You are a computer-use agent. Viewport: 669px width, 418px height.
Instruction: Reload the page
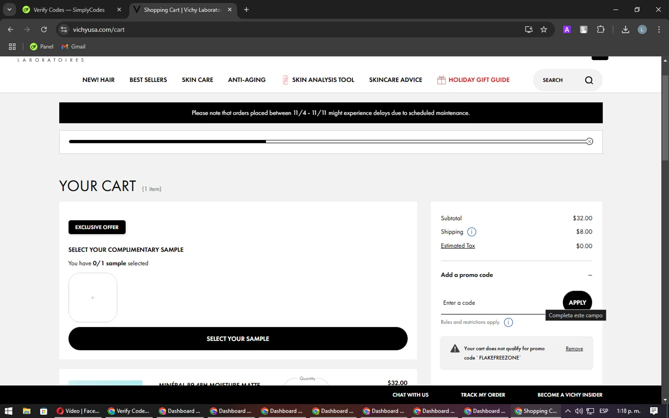tap(44, 29)
